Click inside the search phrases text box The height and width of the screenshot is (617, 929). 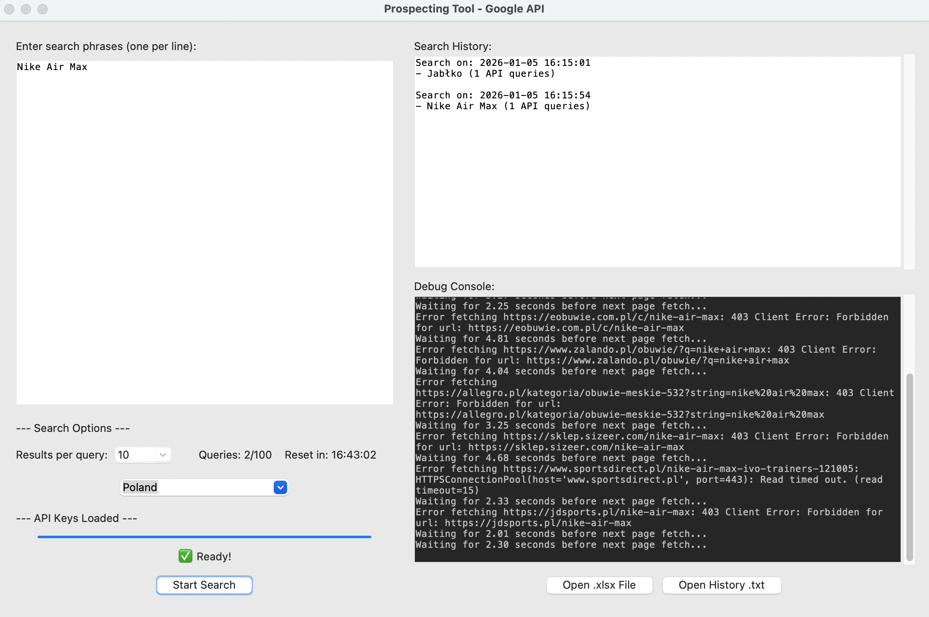[x=204, y=233]
